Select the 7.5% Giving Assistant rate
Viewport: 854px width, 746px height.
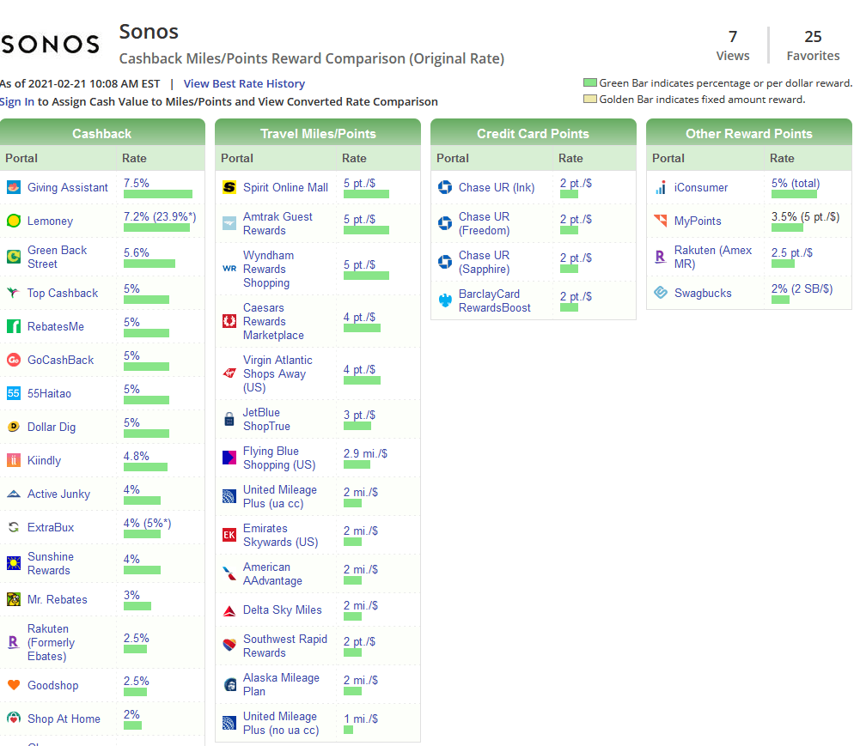coord(137,183)
